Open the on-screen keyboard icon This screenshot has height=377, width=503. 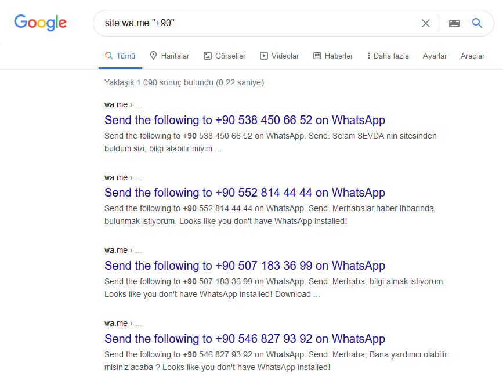[x=454, y=23]
